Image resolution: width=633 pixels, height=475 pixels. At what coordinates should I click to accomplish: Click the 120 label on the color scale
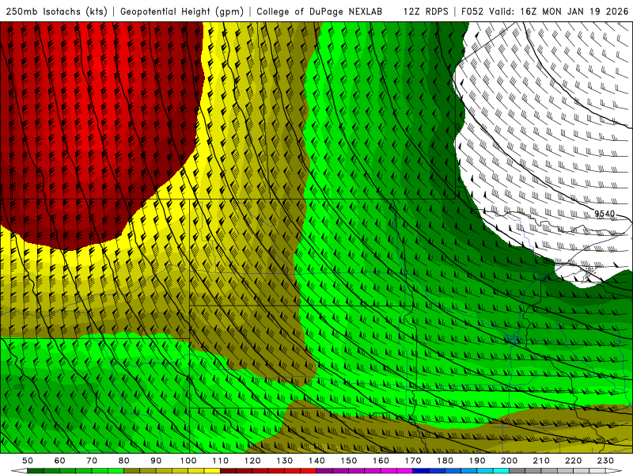point(252,461)
